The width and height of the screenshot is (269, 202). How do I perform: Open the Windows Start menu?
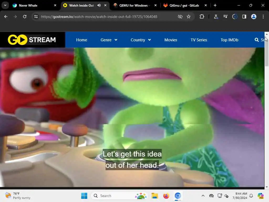click(x=84, y=196)
